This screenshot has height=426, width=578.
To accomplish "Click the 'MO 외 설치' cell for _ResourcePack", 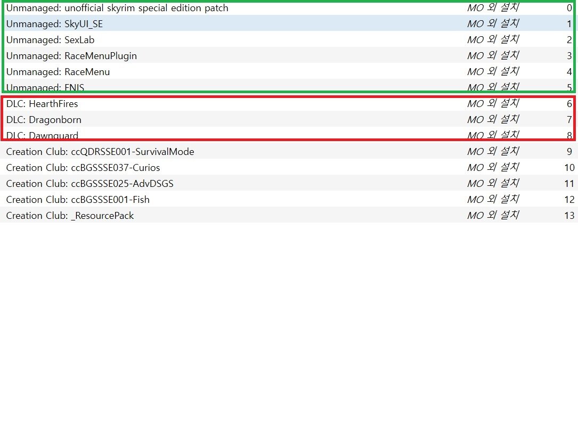I will (x=493, y=215).
